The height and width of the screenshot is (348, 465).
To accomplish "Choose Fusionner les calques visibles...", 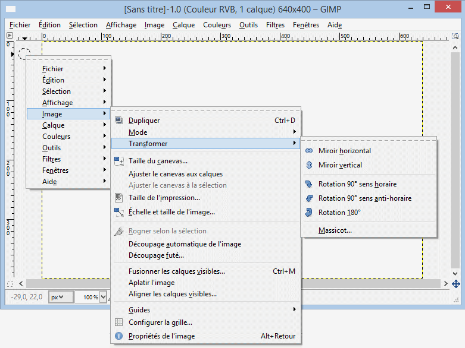I will [205, 271].
